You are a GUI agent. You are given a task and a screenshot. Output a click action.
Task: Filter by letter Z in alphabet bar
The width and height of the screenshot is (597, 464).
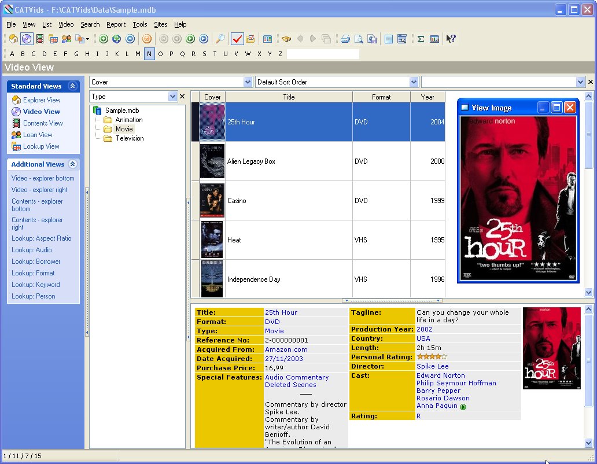pos(280,54)
